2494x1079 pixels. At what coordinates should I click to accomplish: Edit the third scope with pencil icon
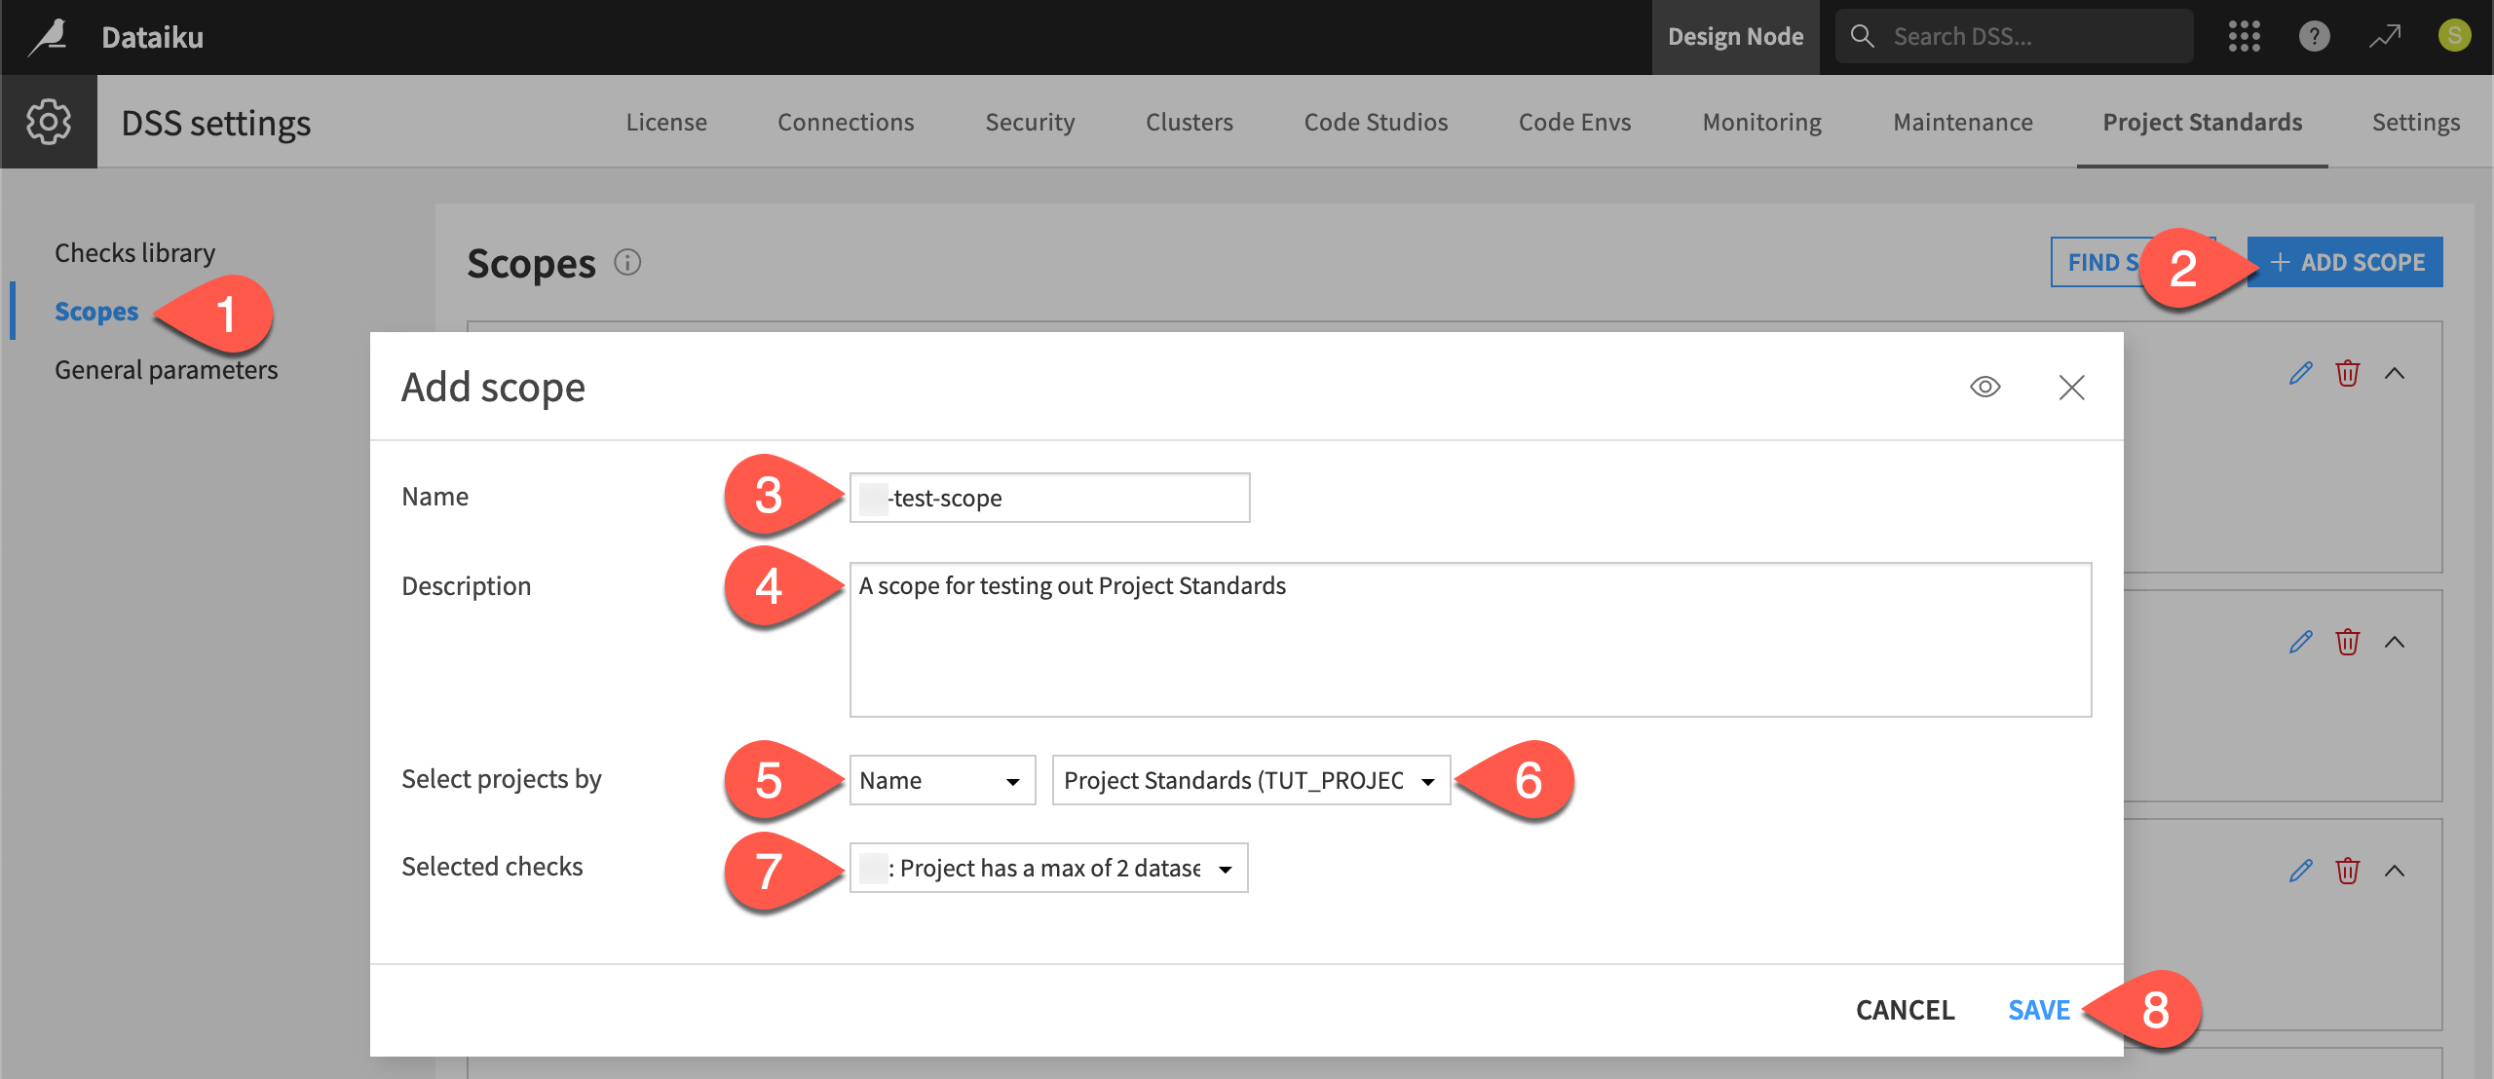pos(2301,871)
